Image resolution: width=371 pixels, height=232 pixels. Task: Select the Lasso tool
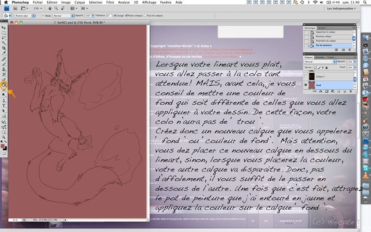coord(4,38)
